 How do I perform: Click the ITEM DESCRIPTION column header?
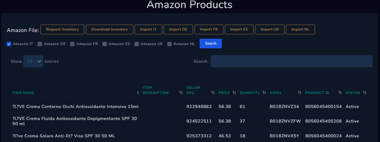coord(155,90)
